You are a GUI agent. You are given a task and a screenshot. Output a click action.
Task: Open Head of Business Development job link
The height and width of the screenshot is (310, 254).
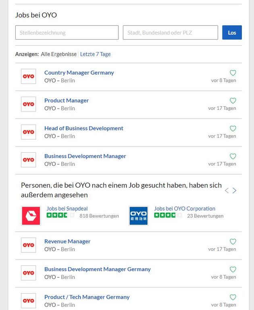tap(83, 128)
